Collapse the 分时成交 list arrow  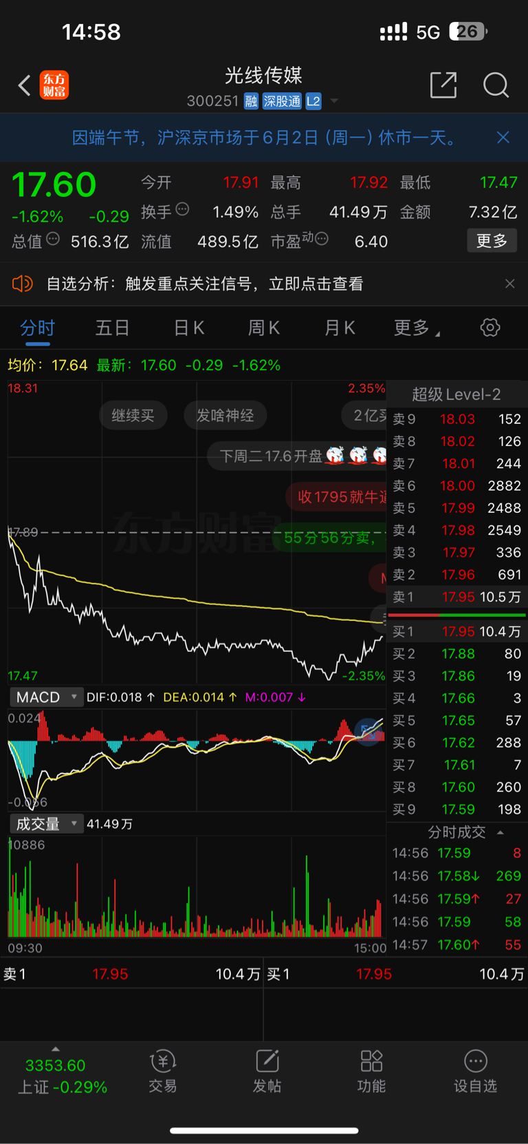(500, 832)
